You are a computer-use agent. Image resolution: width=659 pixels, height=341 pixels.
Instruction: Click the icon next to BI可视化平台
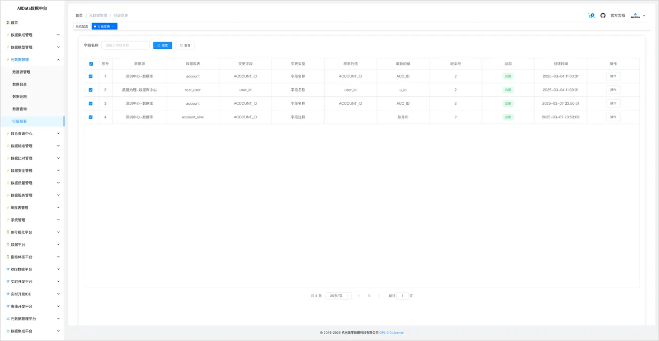pos(8,232)
